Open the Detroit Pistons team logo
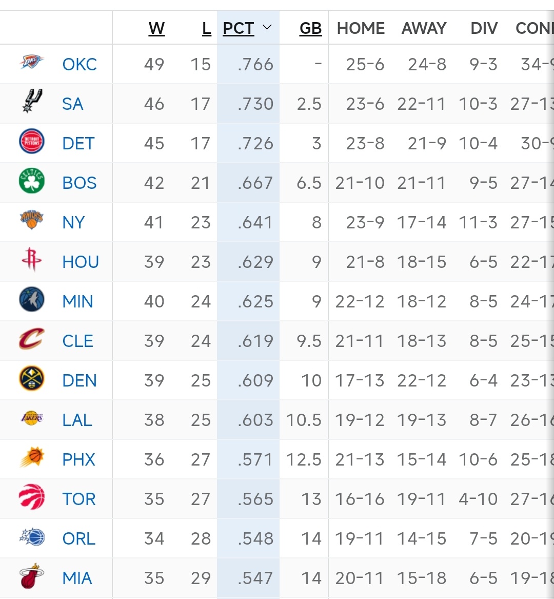The image size is (554, 599). pyautogui.click(x=32, y=141)
